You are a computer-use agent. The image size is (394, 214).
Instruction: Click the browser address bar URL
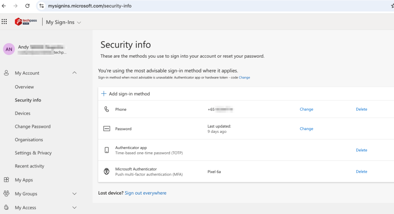[x=90, y=6]
